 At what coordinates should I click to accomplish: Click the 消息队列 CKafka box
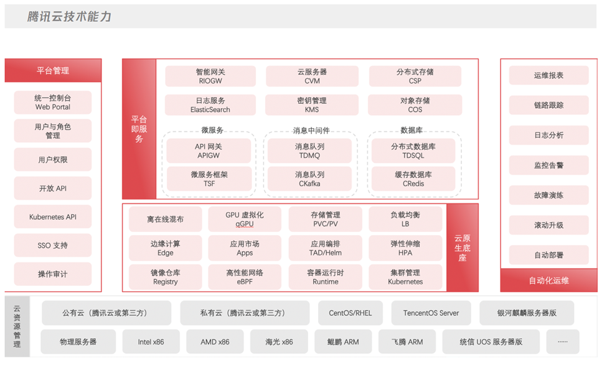(x=309, y=179)
